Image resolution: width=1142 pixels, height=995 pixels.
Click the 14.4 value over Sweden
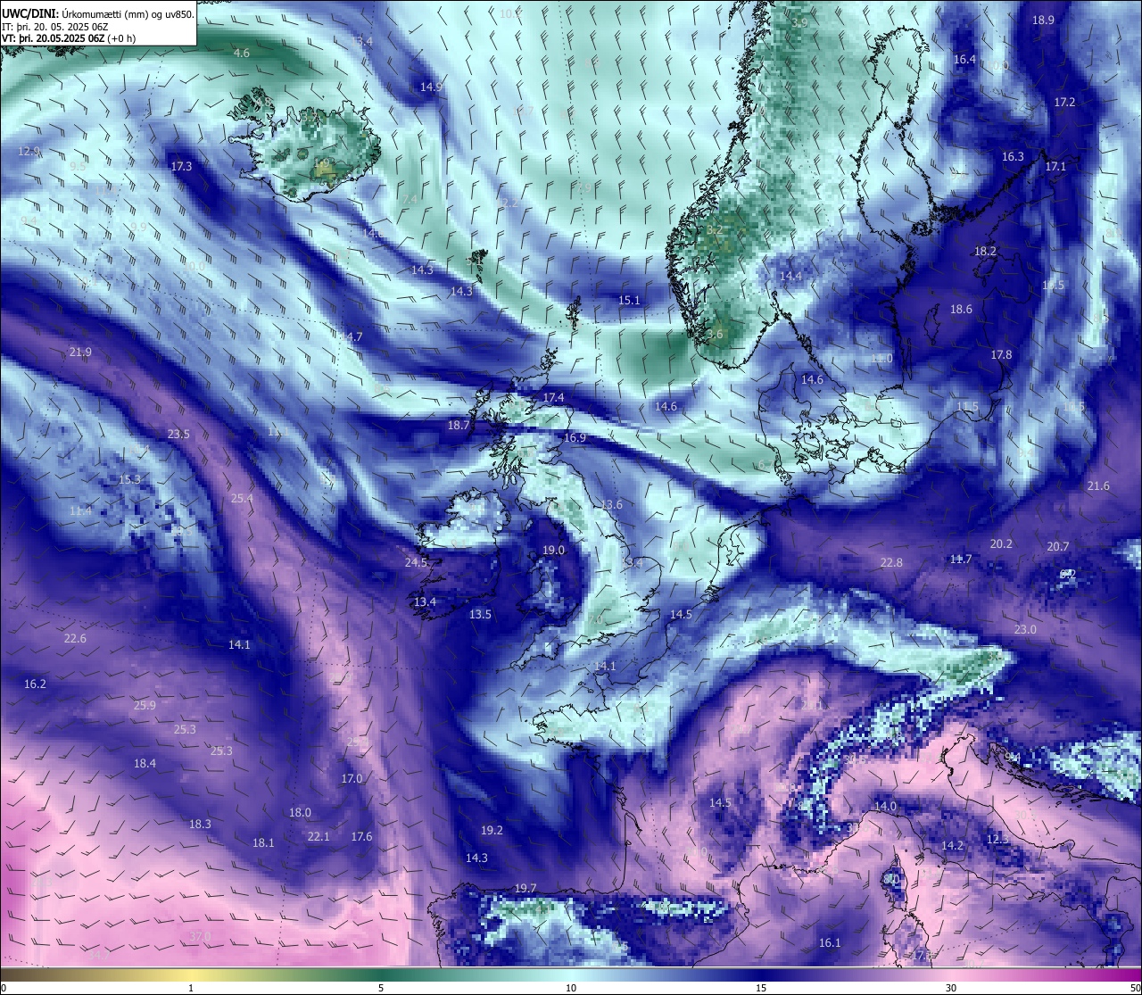pos(791,276)
